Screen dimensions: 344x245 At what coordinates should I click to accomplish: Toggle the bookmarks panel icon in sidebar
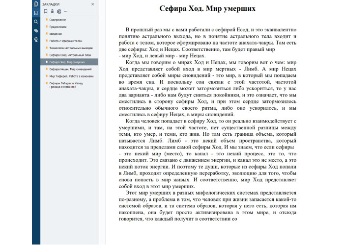36,13
